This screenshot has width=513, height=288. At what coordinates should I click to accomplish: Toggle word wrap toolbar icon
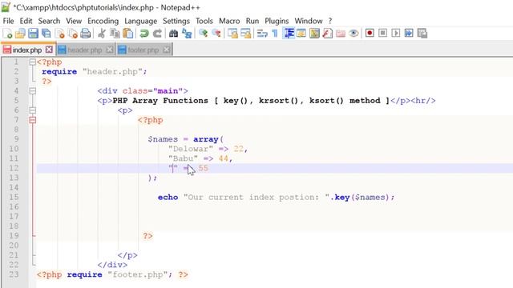tap(262, 34)
